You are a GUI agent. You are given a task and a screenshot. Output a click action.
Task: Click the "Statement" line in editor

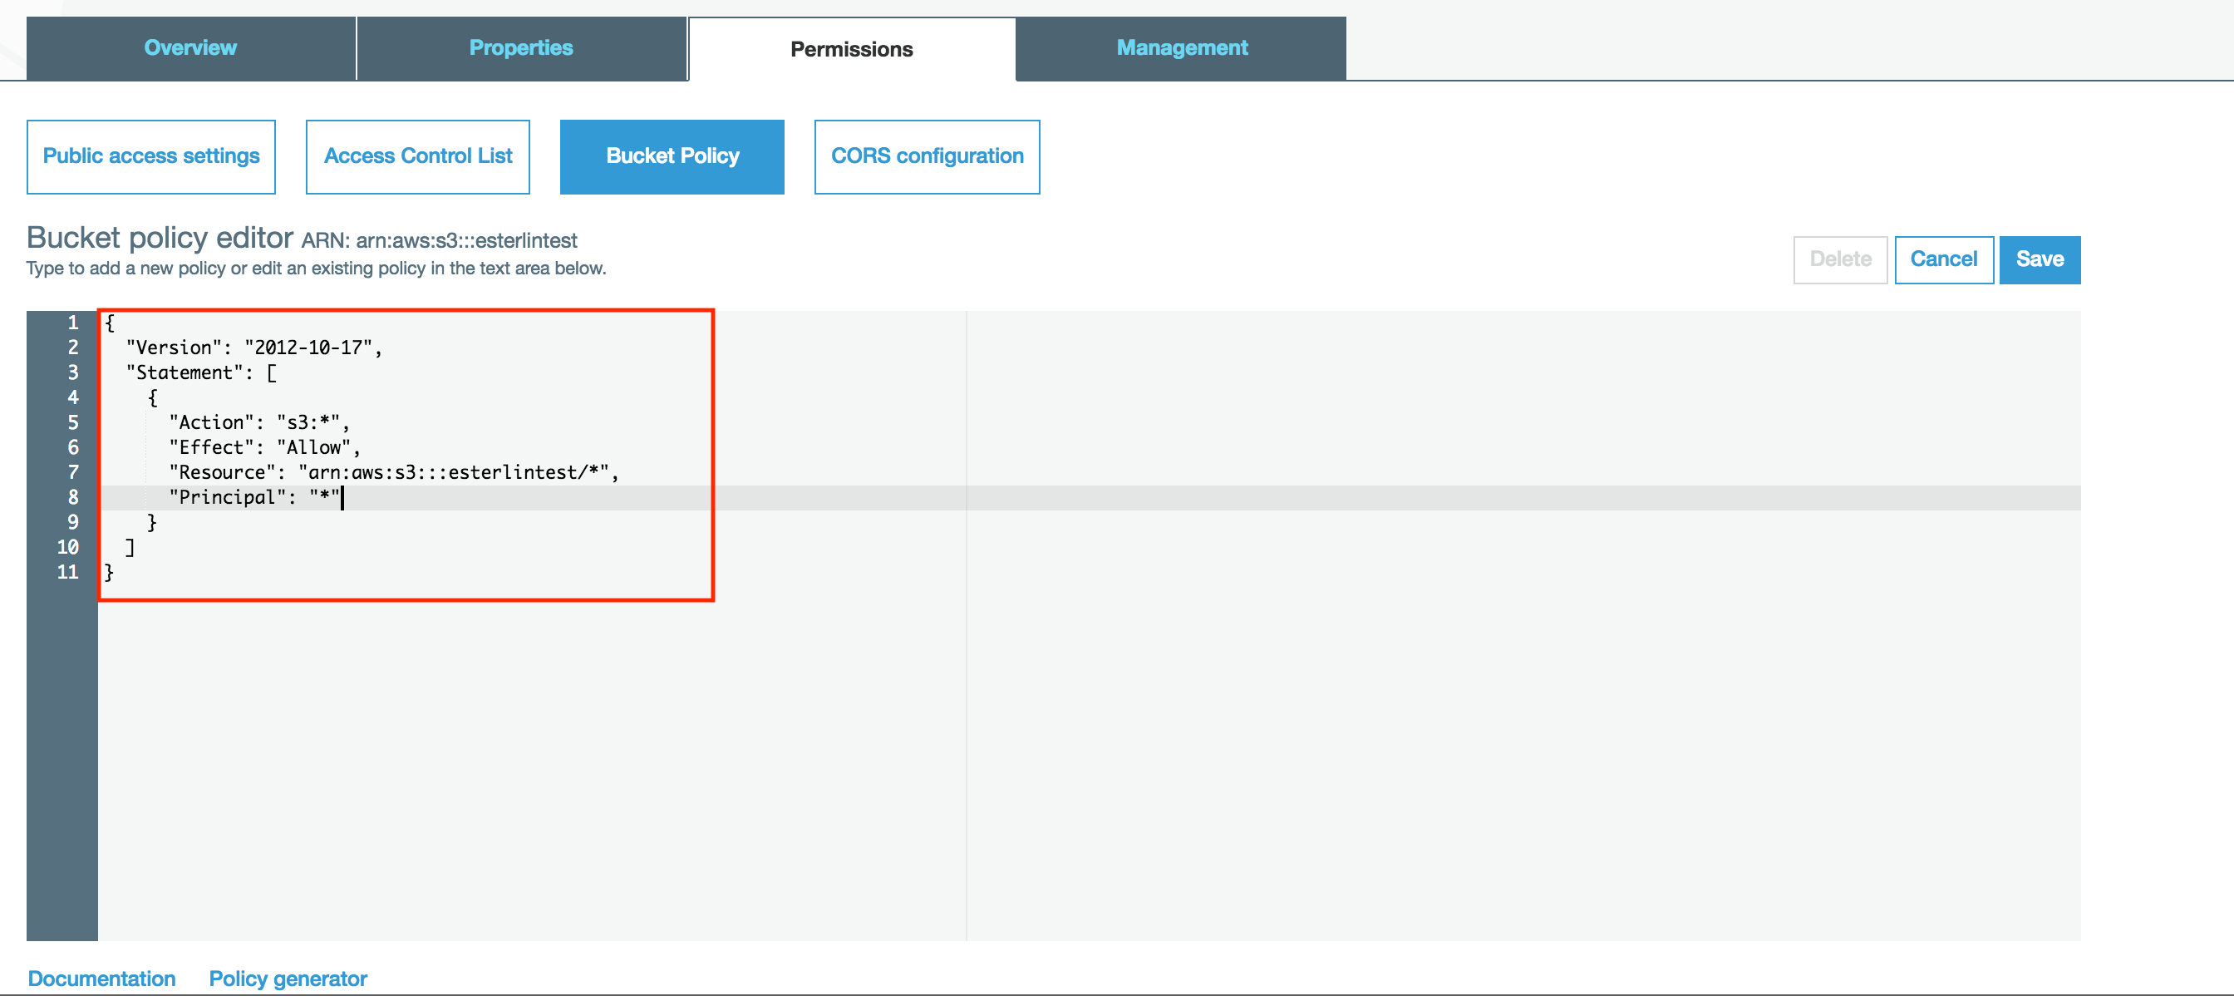pyautogui.click(x=201, y=373)
